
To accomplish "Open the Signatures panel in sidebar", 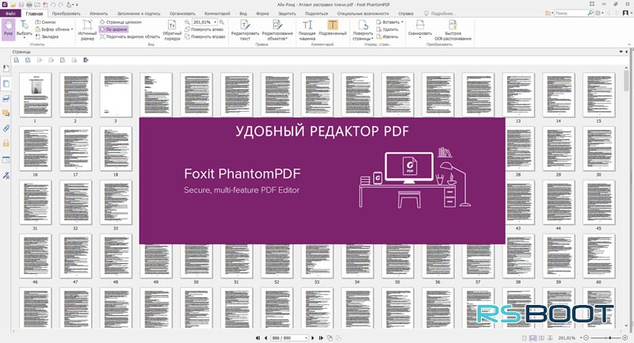I will [x=6, y=175].
